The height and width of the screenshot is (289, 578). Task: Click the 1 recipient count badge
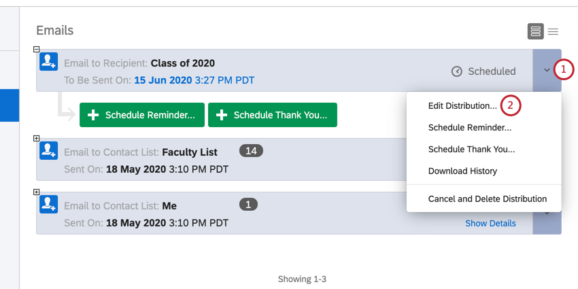click(248, 205)
